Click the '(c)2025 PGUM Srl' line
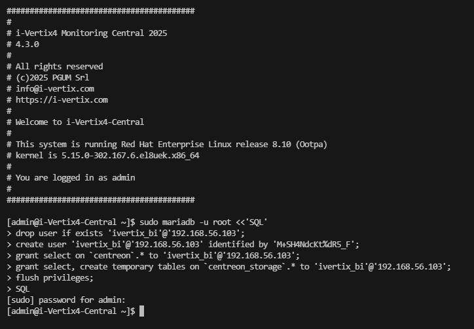Image resolution: width=474 pixels, height=329 pixels. (52, 78)
